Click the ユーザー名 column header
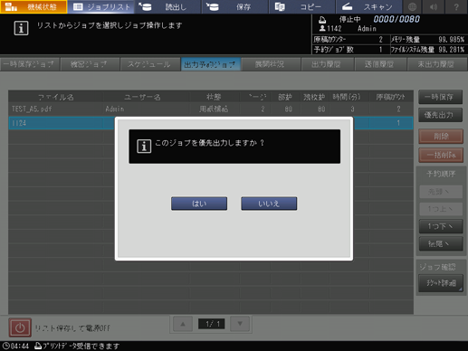Screen dimensions: 468x351 (x=142, y=97)
